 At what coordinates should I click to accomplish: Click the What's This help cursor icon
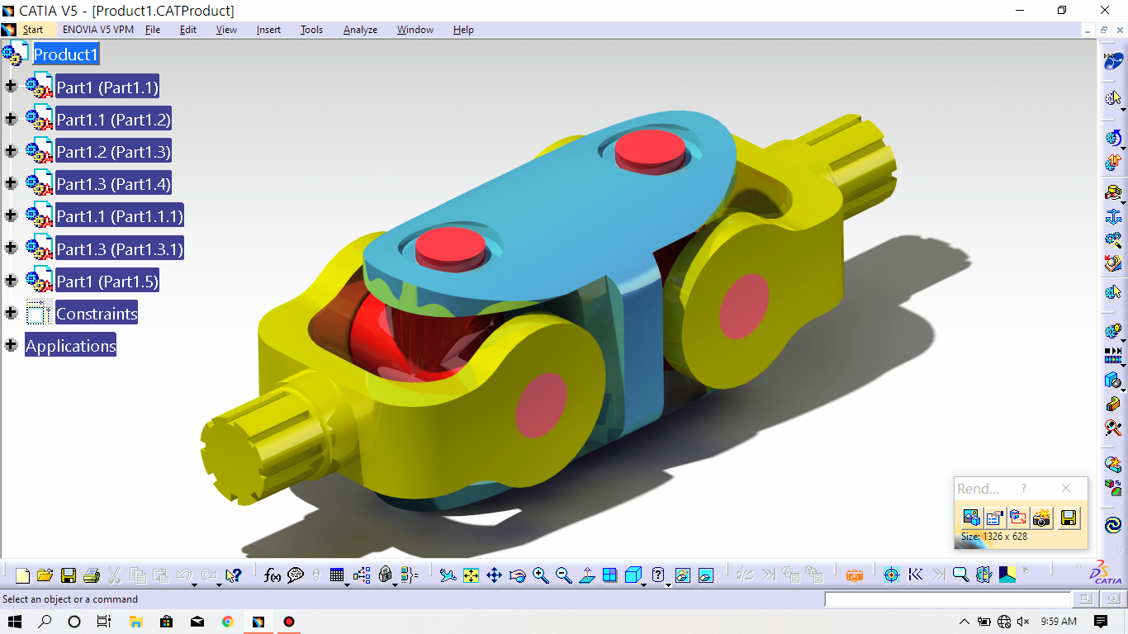(233, 575)
